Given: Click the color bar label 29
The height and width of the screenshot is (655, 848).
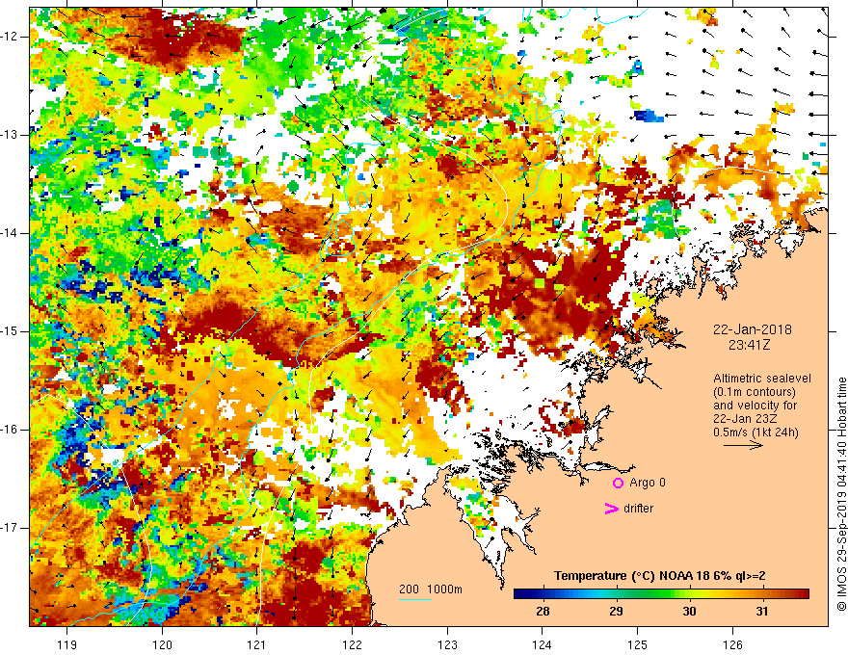Looking at the screenshot, I should coord(616,612).
